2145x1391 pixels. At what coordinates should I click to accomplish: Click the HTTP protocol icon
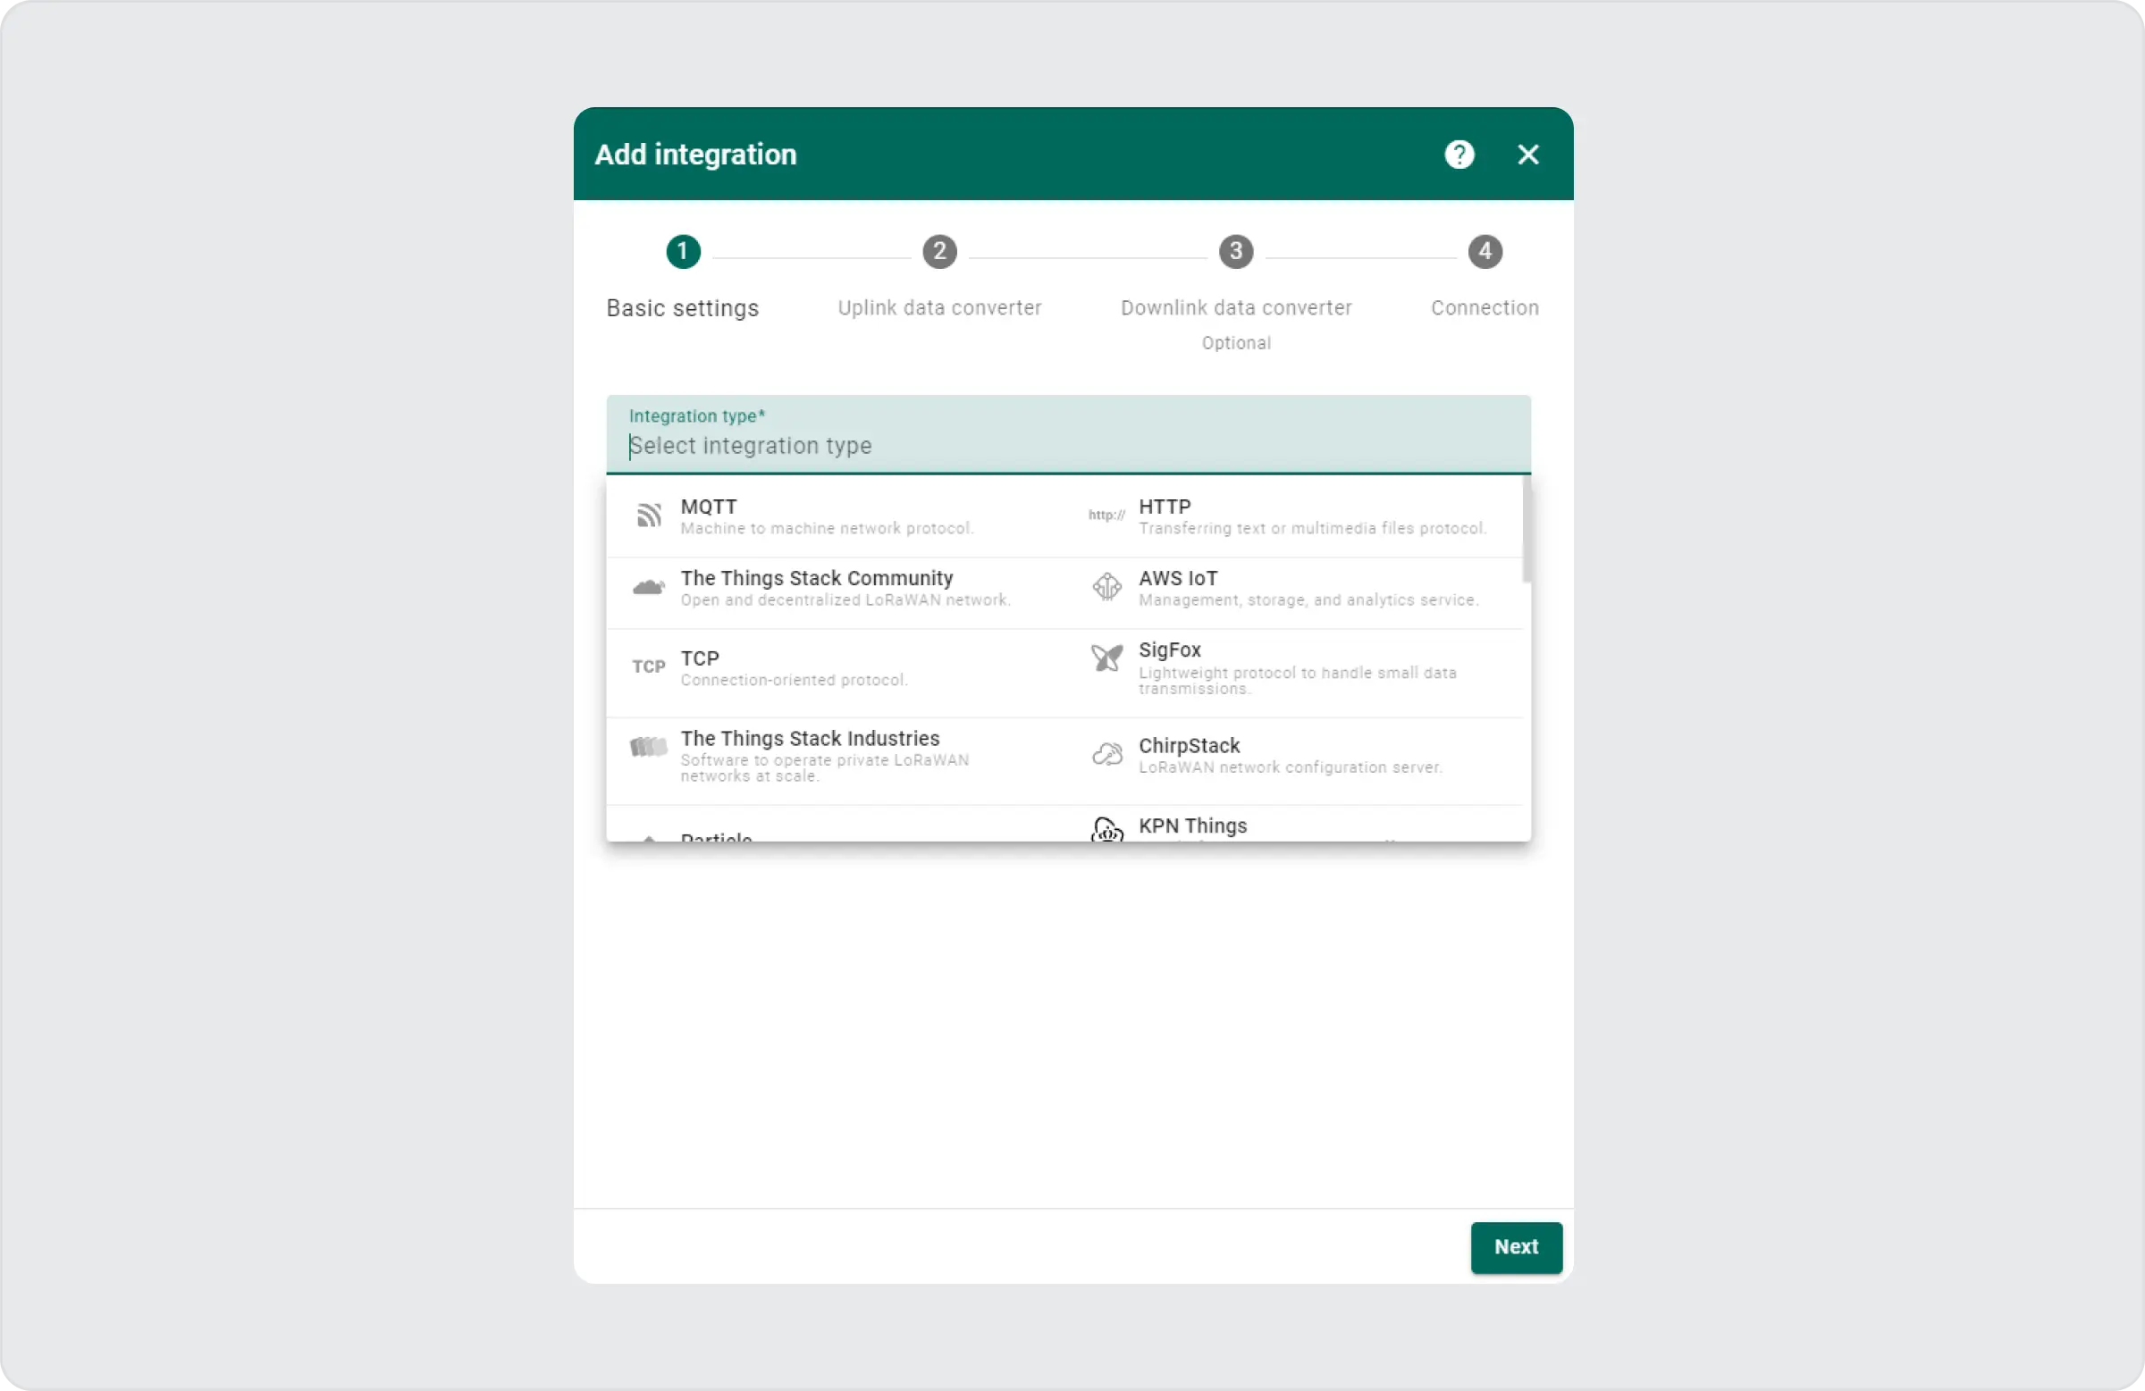[1106, 515]
